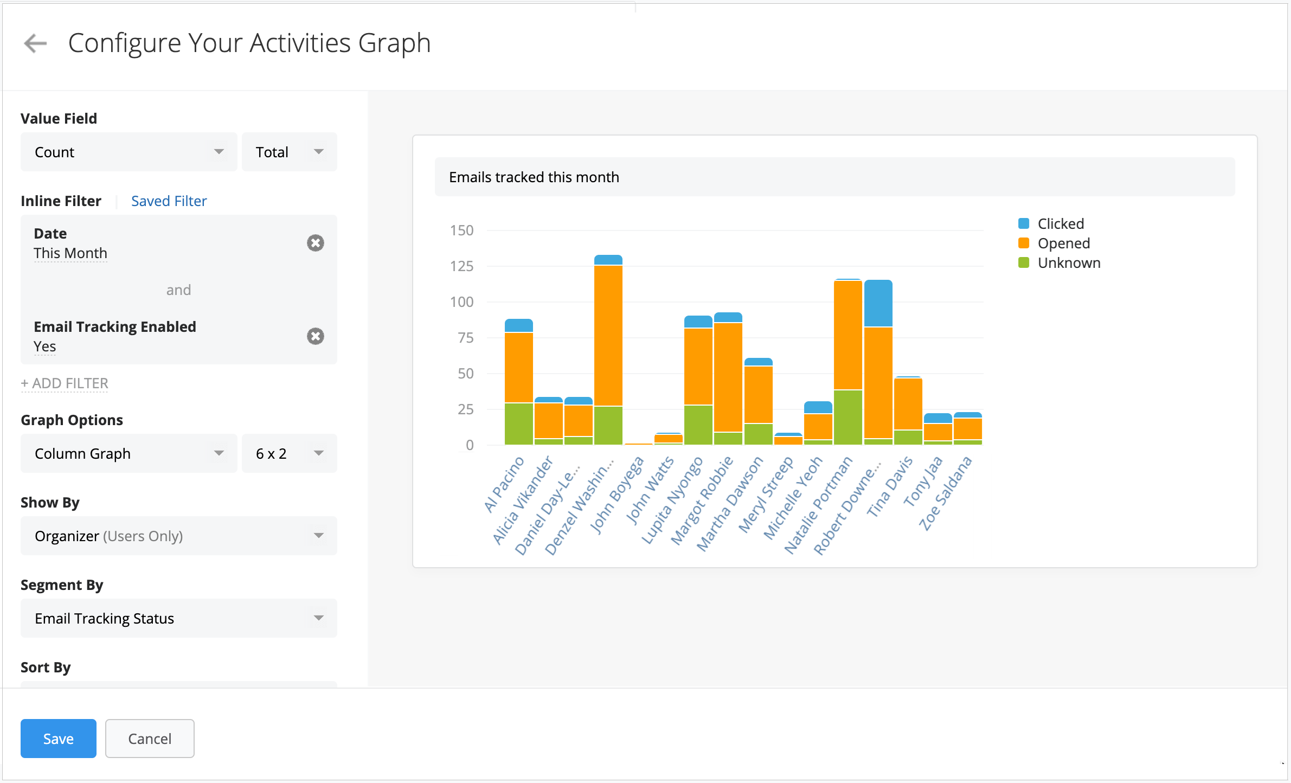Click the Opened legend marker
This screenshot has width=1291, height=783.
[x=1025, y=243]
